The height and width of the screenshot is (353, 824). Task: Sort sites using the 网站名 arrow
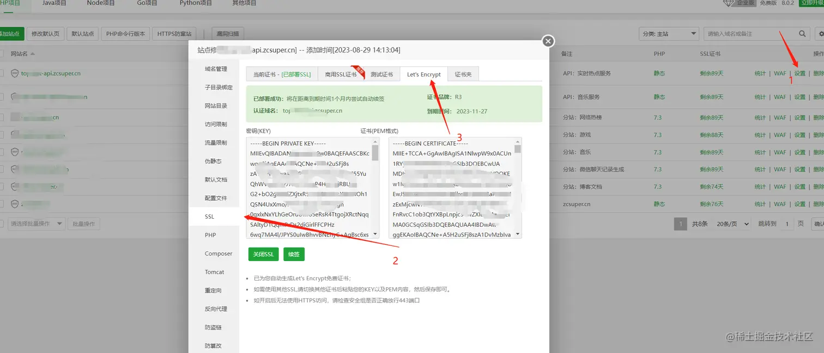(33, 54)
